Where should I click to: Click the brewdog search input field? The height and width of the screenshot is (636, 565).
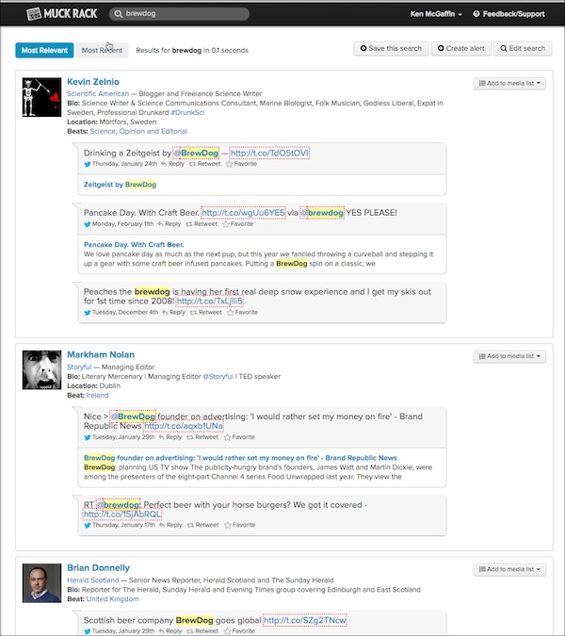tap(184, 14)
